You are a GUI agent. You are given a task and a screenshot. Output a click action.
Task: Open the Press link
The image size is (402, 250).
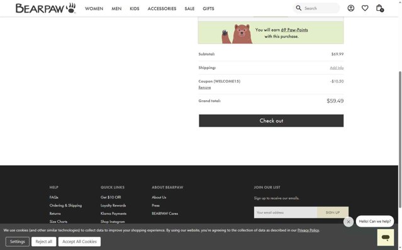click(x=155, y=205)
